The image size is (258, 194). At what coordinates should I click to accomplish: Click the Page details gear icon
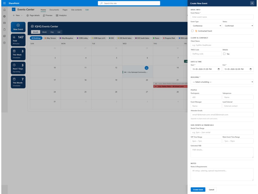(x=28, y=15)
